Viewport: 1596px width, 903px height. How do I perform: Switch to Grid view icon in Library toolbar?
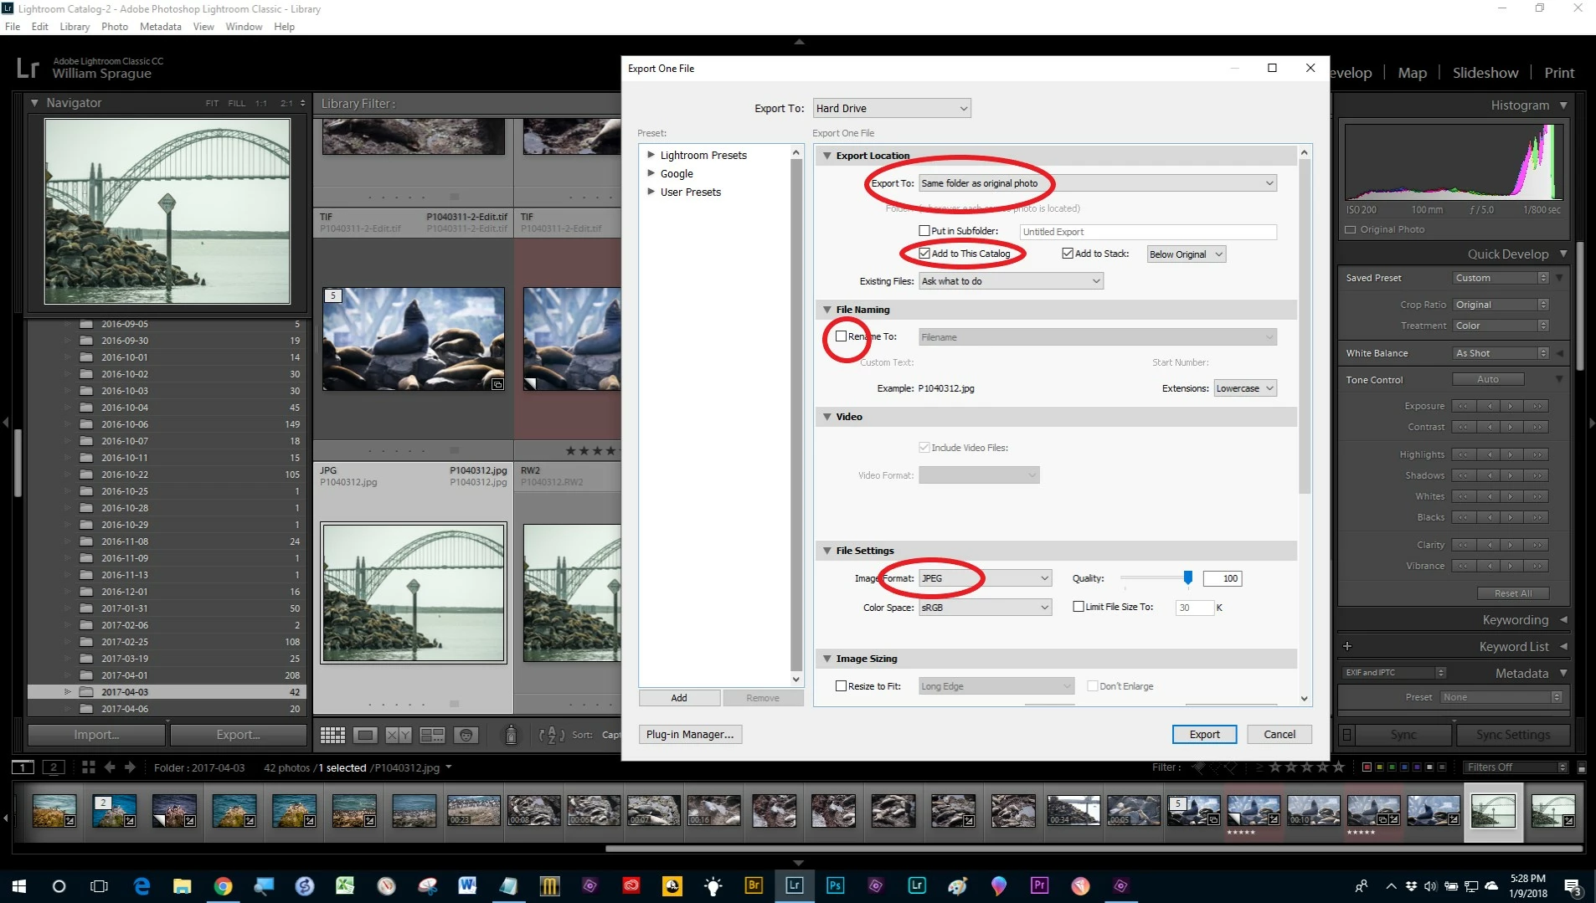tap(332, 735)
